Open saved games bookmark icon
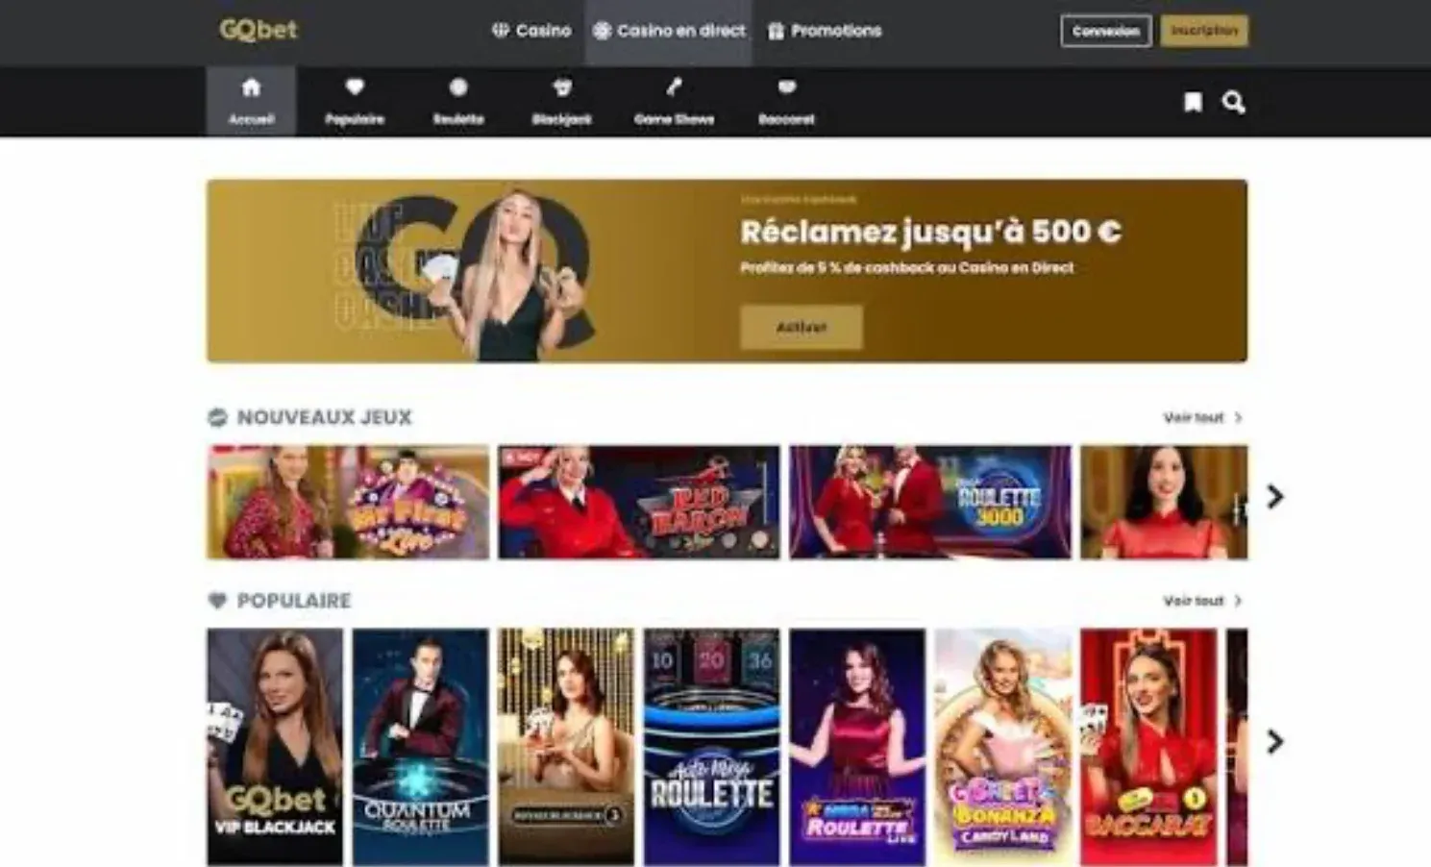This screenshot has width=1431, height=867. click(1193, 102)
